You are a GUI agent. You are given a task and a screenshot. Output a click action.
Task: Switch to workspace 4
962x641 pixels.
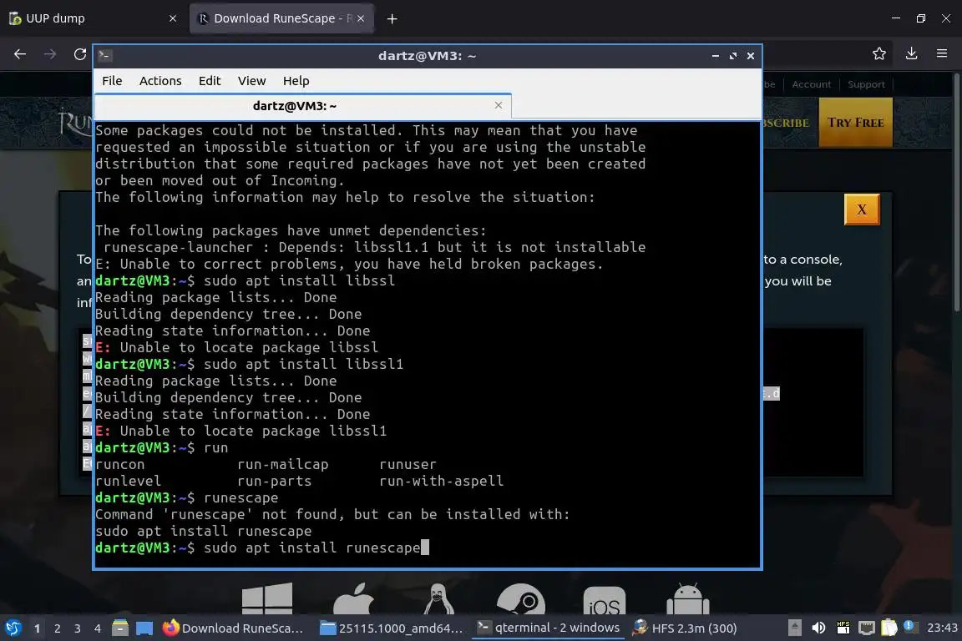[x=97, y=628]
